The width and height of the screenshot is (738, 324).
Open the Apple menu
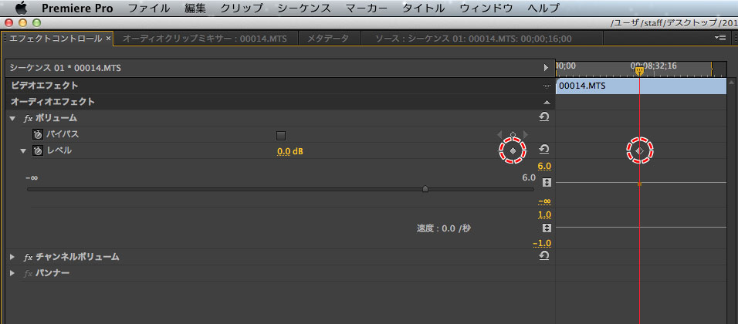[x=22, y=8]
